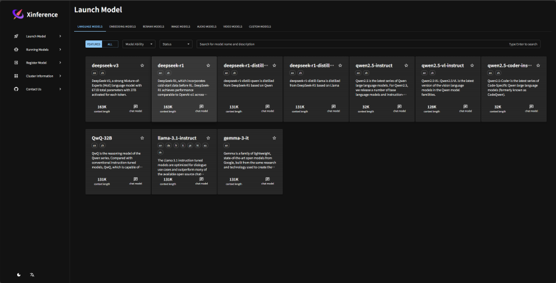Click 128K context length on qwen2.5-vl-instruct

click(x=432, y=107)
